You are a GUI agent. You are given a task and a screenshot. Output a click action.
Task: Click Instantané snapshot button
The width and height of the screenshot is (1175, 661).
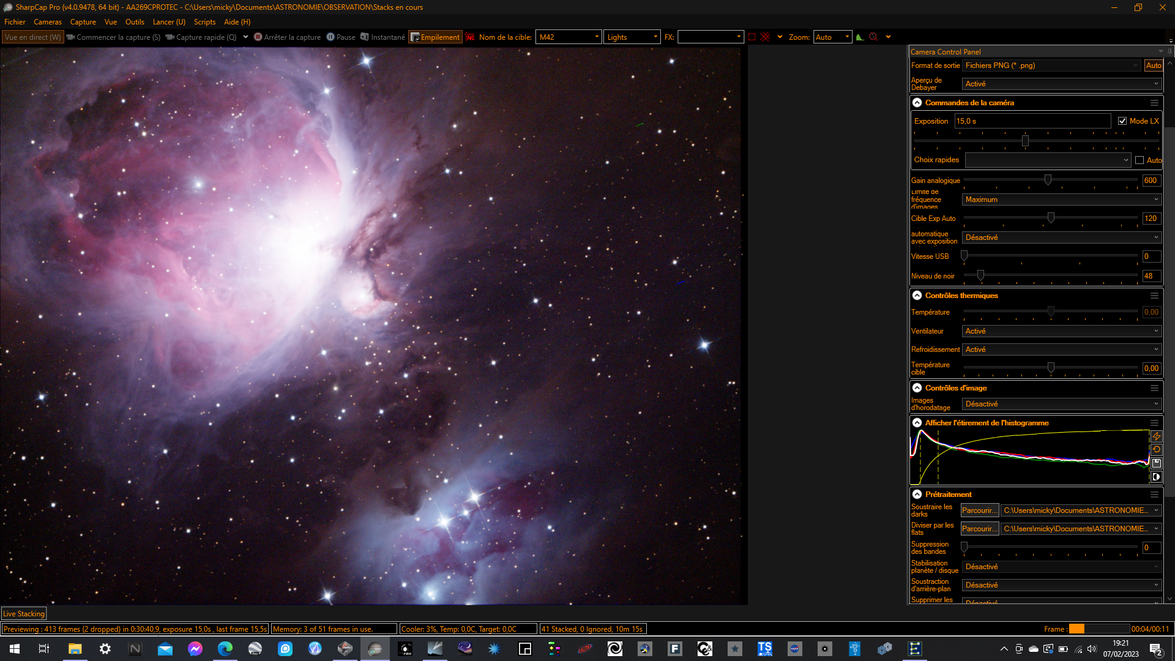(x=382, y=37)
